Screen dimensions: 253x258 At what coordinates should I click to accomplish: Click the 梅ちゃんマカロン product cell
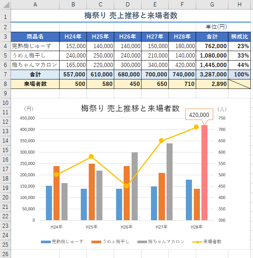coord(35,65)
